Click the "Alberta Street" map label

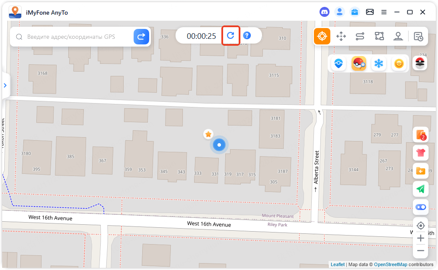316,167
